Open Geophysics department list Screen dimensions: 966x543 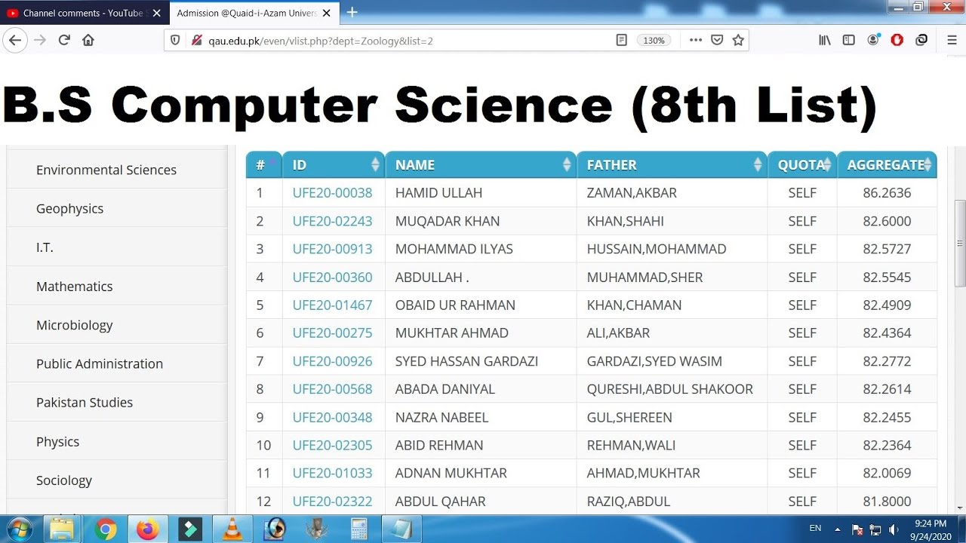69,208
